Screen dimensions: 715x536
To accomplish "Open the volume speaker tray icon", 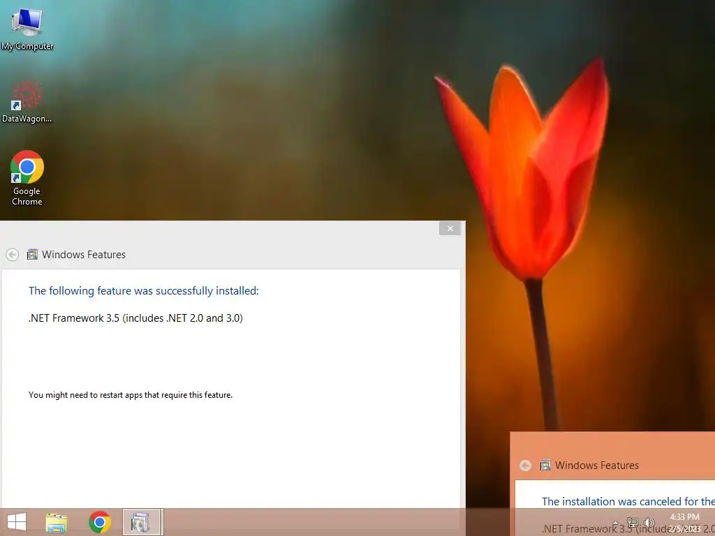I will point(649,522).
